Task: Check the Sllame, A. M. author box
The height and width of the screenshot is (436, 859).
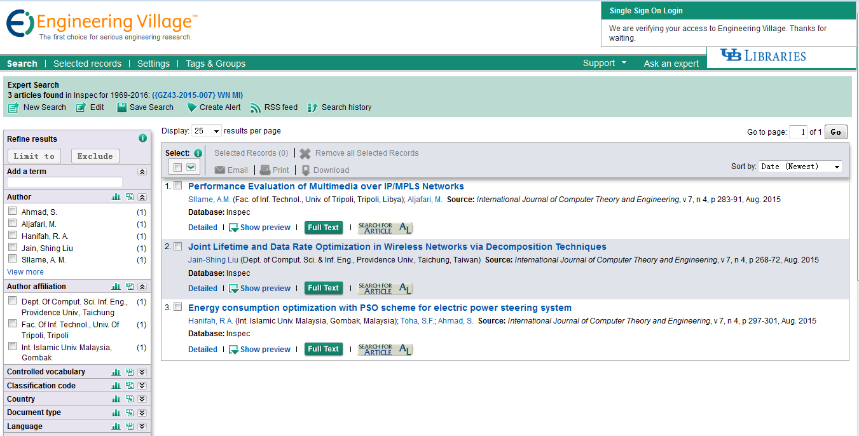Action: coord(12,259)
